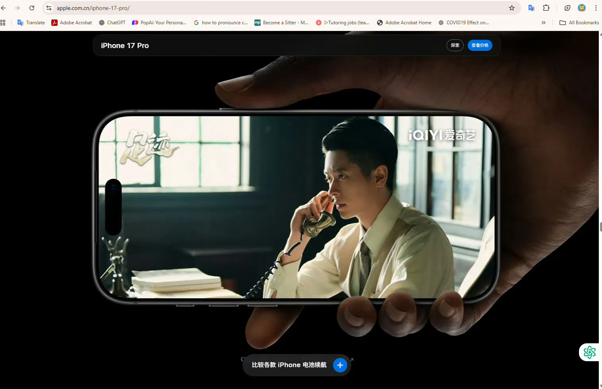Expand hidden bookmarks with double chevron

[544, 23]
